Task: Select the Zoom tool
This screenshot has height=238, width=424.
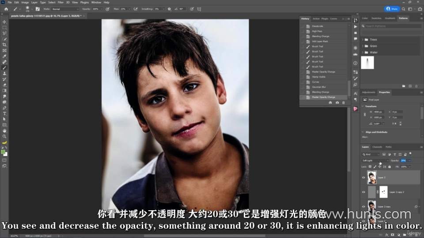Action: point(4,137)
